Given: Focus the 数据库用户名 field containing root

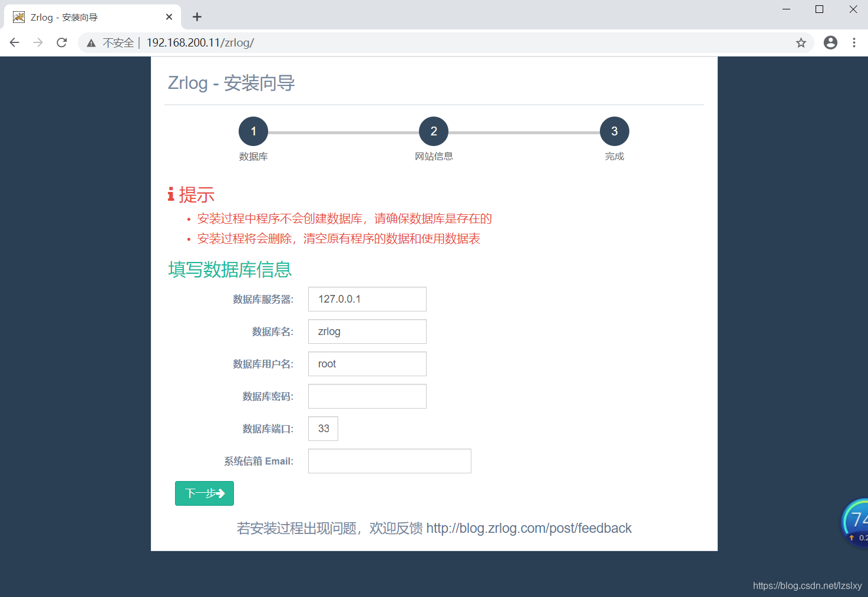Looking at the screenshot, I should pyautogui.click(x=367, y=364).
